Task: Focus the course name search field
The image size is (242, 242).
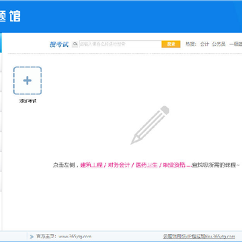Action: [120, 44]
